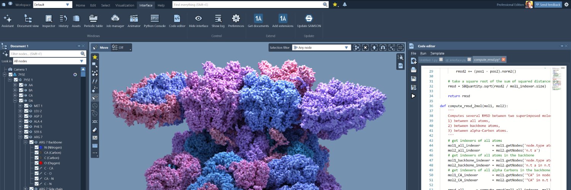This screenshot has width=571, height=190.
Task: Click the Move tool button in viewport
Action: point(100,47)
